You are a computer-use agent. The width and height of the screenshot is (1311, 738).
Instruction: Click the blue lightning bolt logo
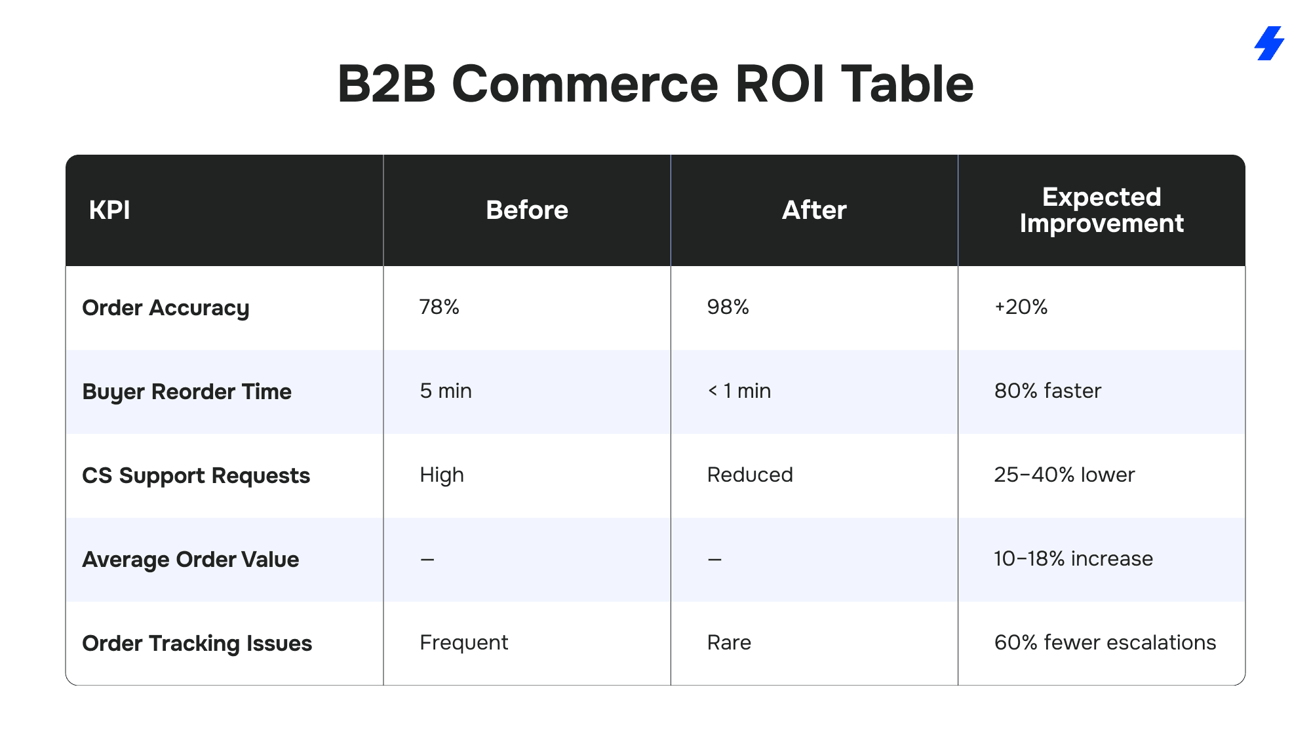[1269, 43]
